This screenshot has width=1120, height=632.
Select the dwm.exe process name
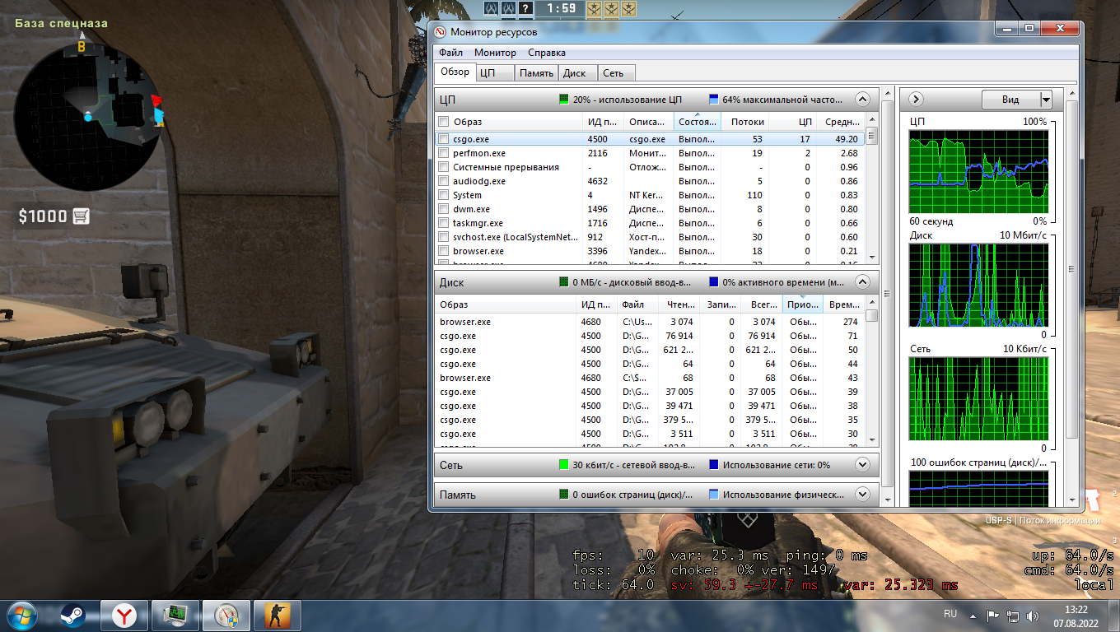470,209
